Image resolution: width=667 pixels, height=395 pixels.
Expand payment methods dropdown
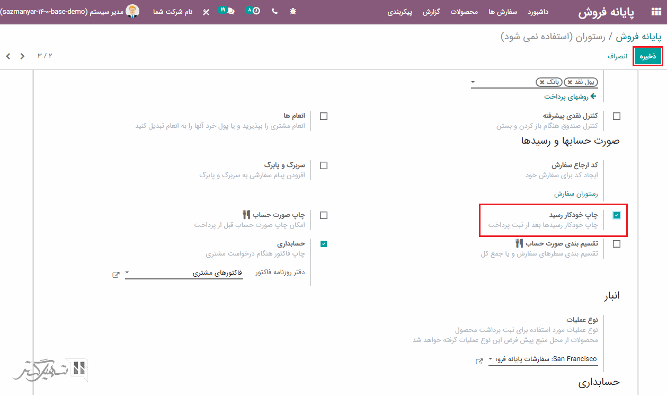point(473,82)
